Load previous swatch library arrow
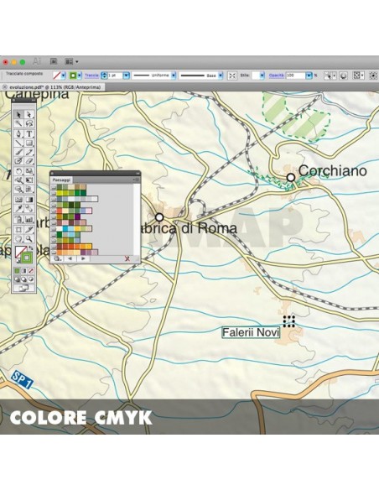 coord(70,258)
